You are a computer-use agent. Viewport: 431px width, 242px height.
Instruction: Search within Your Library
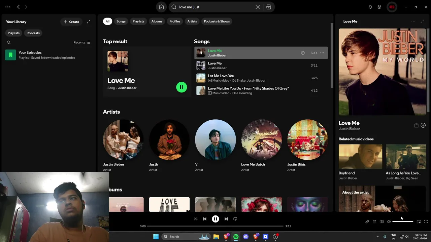[x=9, y=42]
